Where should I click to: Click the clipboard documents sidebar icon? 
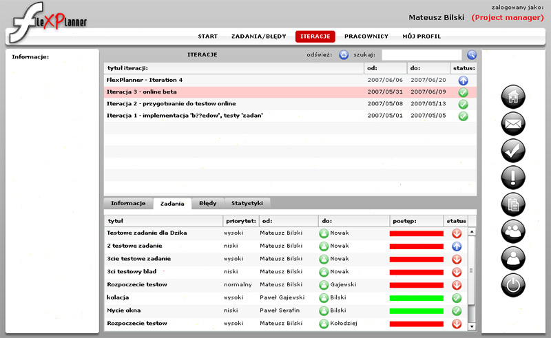[513, 204]
